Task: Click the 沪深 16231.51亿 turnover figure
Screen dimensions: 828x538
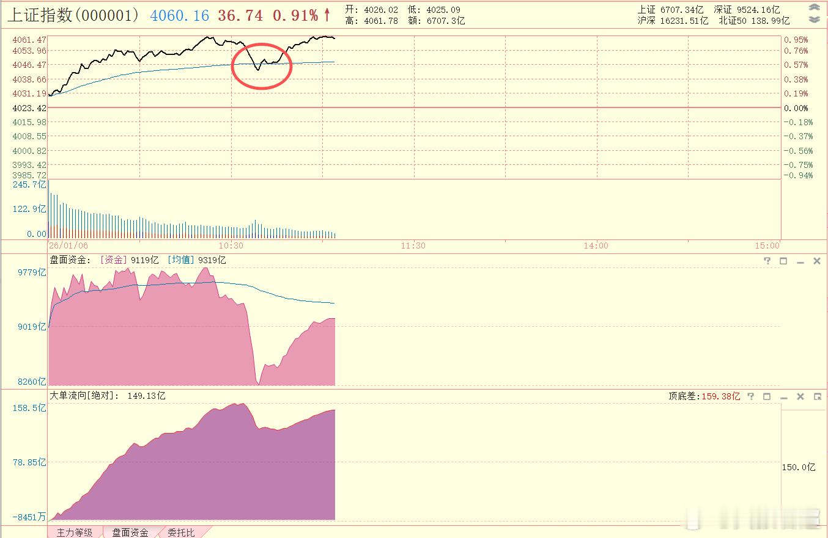Action: click(673, 20)
